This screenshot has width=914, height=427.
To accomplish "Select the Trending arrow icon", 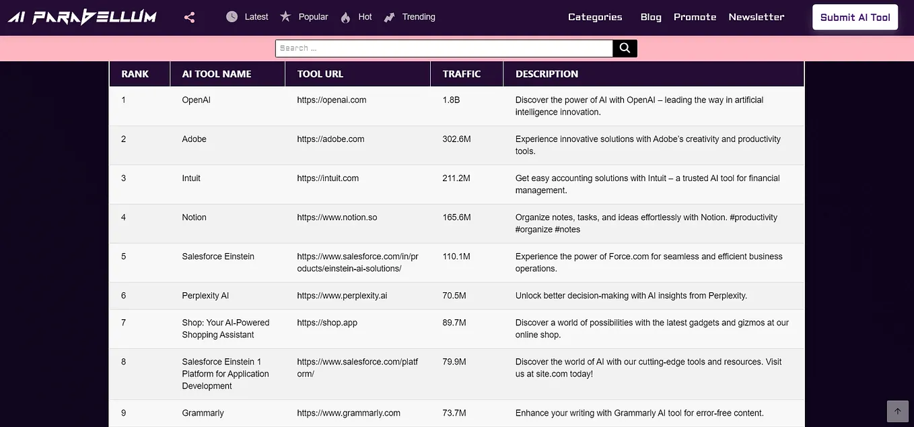I will pos(389,18).
